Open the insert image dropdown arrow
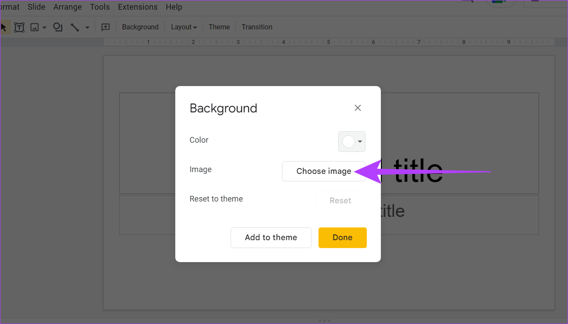The width and height of the screenshot is (568, 324). click(x=44, y=27)
